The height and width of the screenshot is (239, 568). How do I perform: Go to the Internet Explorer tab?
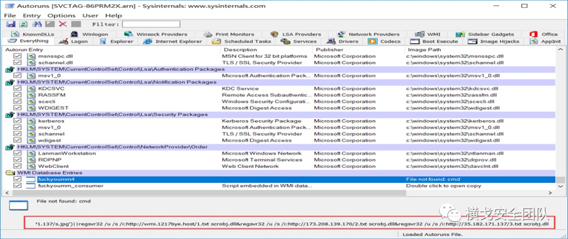coord(173,41)
